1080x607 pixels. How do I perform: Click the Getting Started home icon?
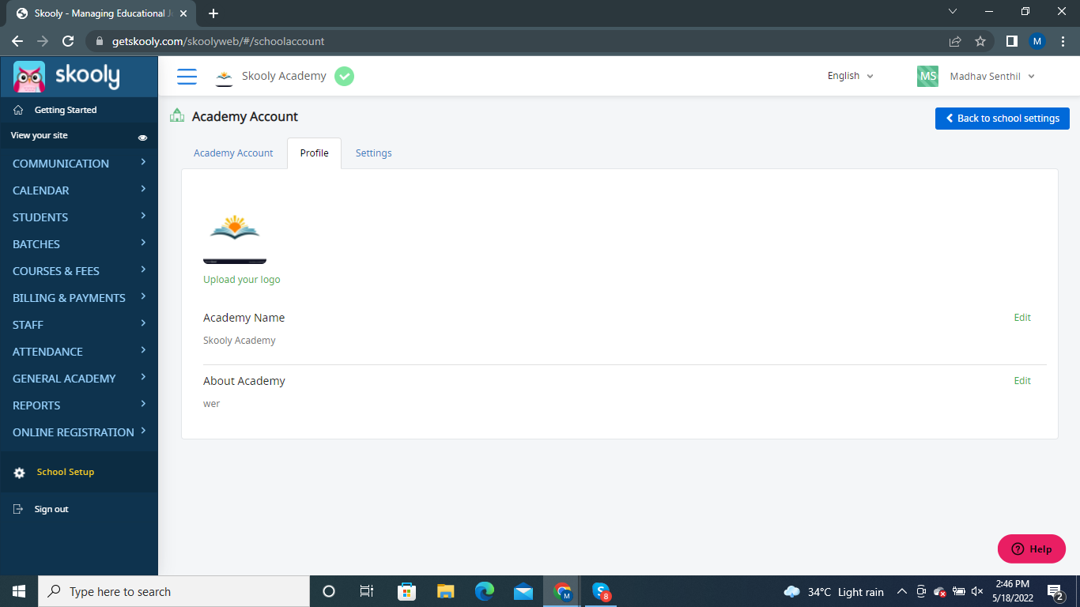[x=19, y=110]
